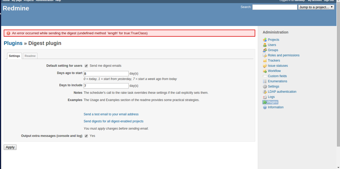Click the Roles and permissions icon
This screenshot has height=169, width=340.
click(x=265, y=55)
